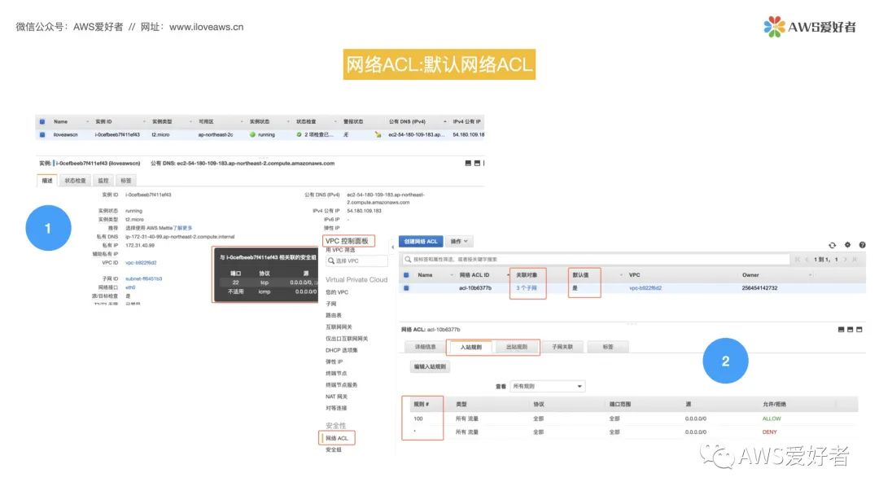Click the 编辑入站规则 button
The height and width of the screenshot is (495, 879).
(x=430, y=366)
